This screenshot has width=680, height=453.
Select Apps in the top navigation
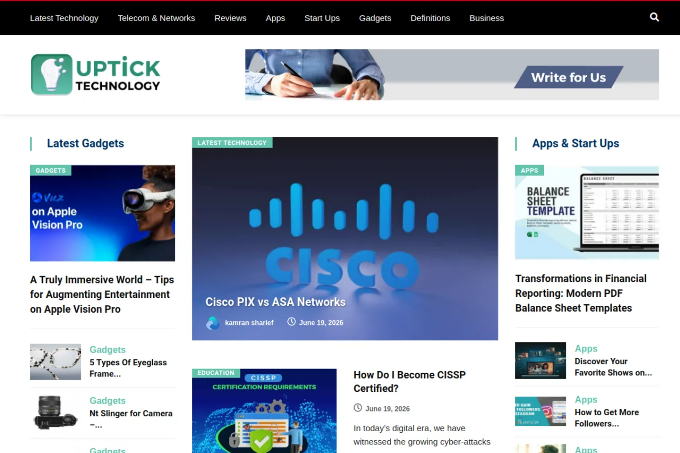tap(275, 18)
